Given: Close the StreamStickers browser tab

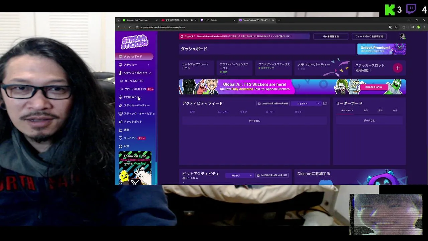Looking at the screenshot, I should click(x=273, y=20).
